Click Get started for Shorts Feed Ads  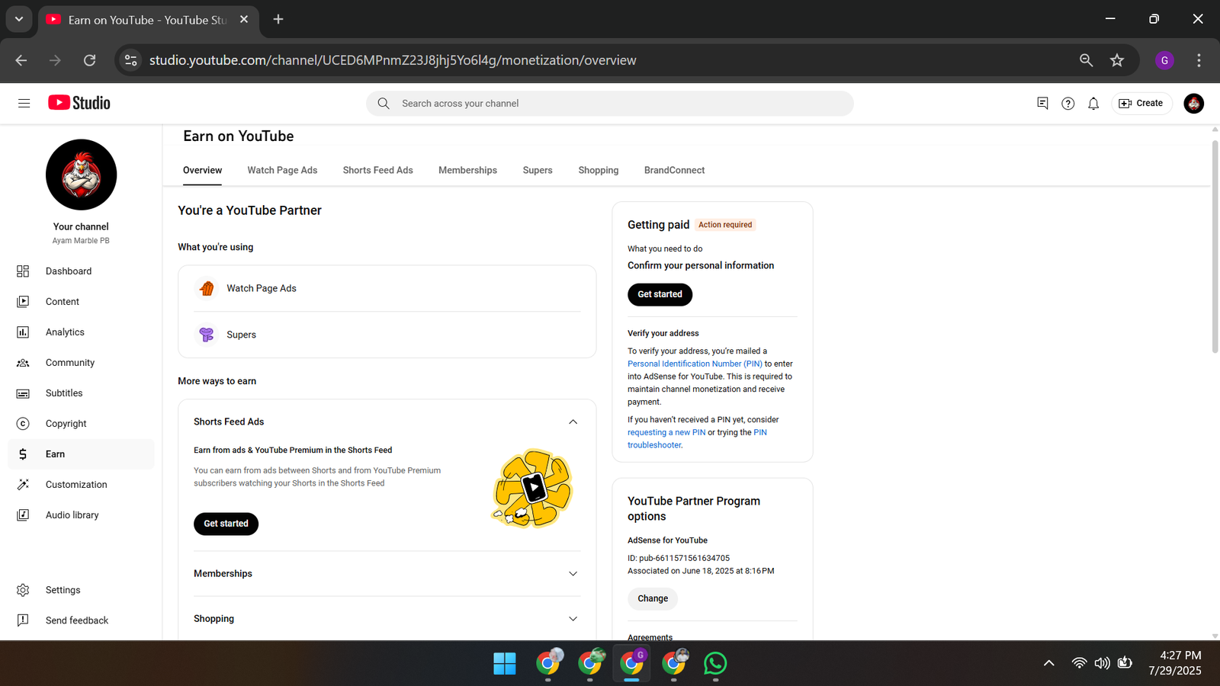coord(226,524)
